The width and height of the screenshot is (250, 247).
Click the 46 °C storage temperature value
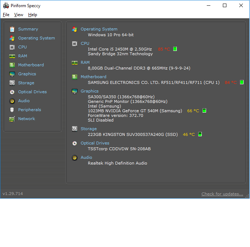(189, 134)
